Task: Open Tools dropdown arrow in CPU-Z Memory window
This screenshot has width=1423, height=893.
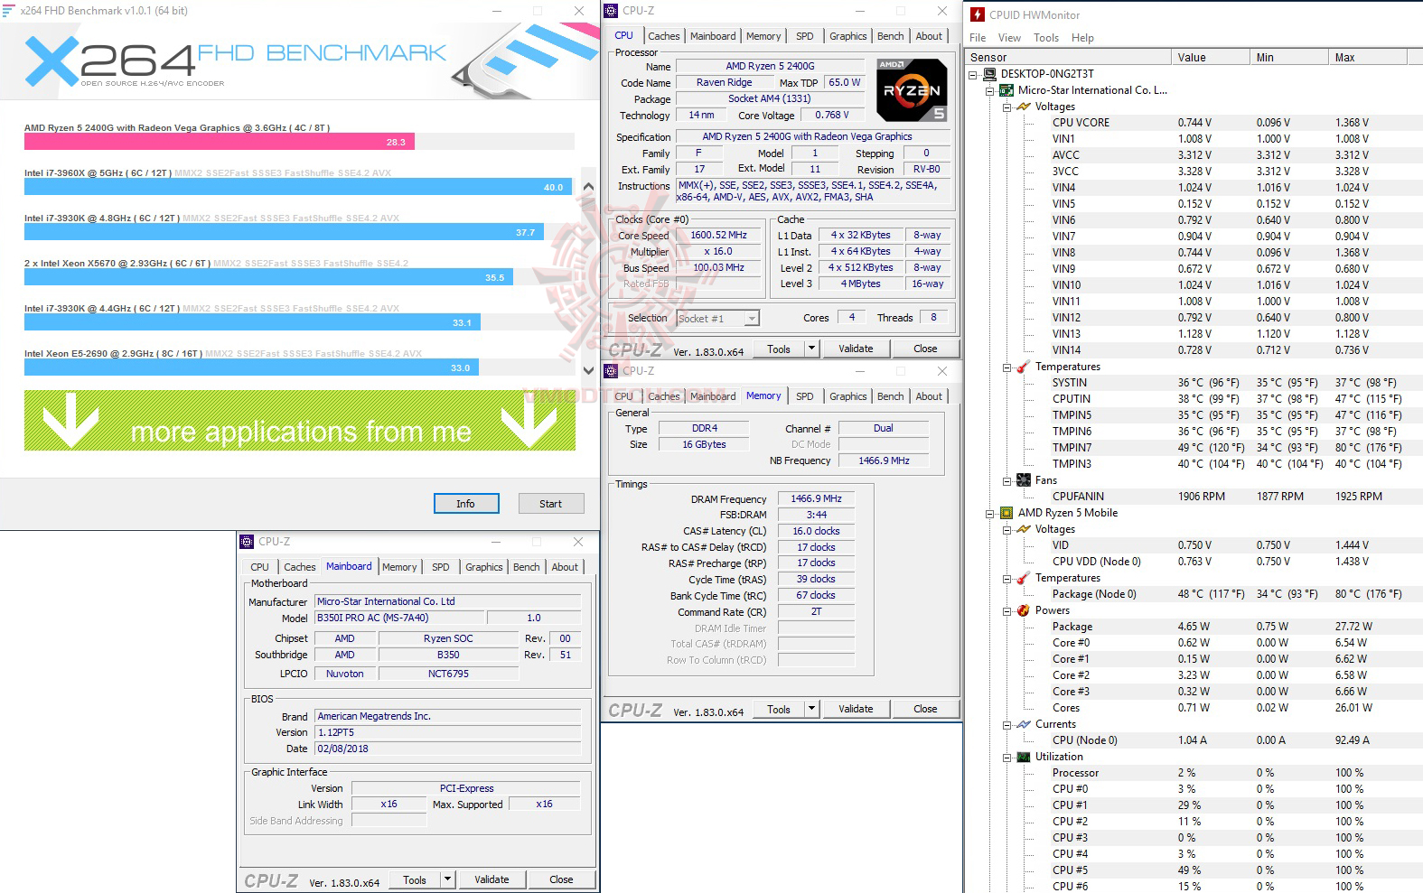Action: click(811, 709)
